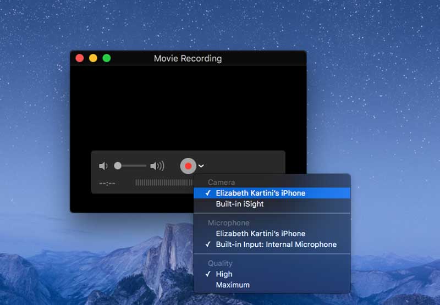Choose Built-in Input: Internal Microphone
This screenshot has height=305, width=440.
(x=272, y=245)
